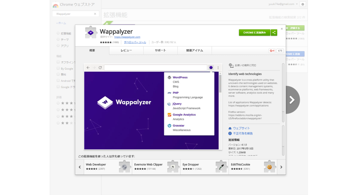Screen dimensions: 361x195
Task: Check the By Google checkbox
Action: pyautogui.click(x=58, y=69)
